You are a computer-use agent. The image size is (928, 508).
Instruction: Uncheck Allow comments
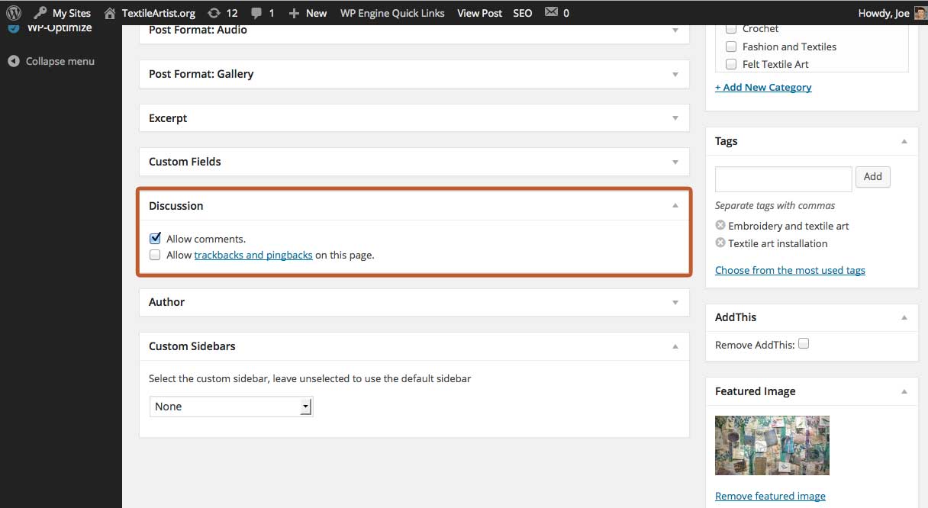(155, 238)
